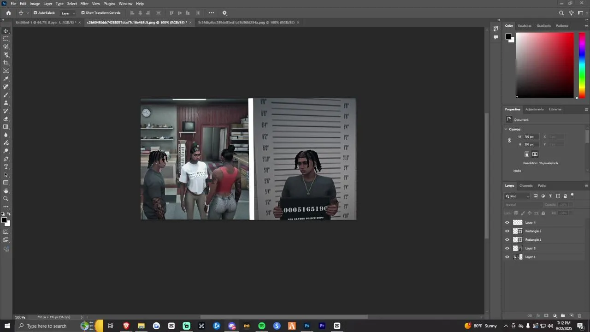Viewport: 590px width, 332px height.
Task: Open the Move tool preset picker arrow
Action: [x=28, y=13]
